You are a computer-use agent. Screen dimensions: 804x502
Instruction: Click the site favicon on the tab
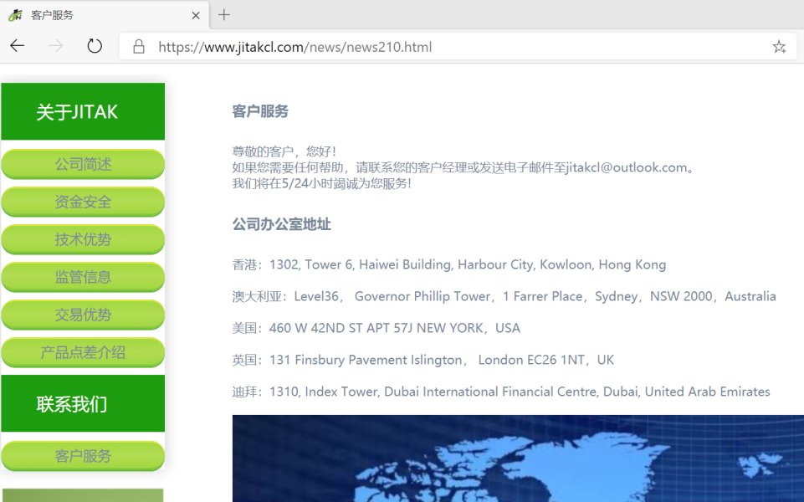coord(15,15)
